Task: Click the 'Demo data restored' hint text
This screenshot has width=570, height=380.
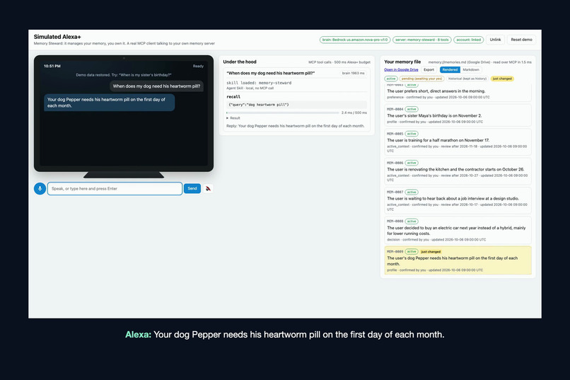Action: (124, 75)
